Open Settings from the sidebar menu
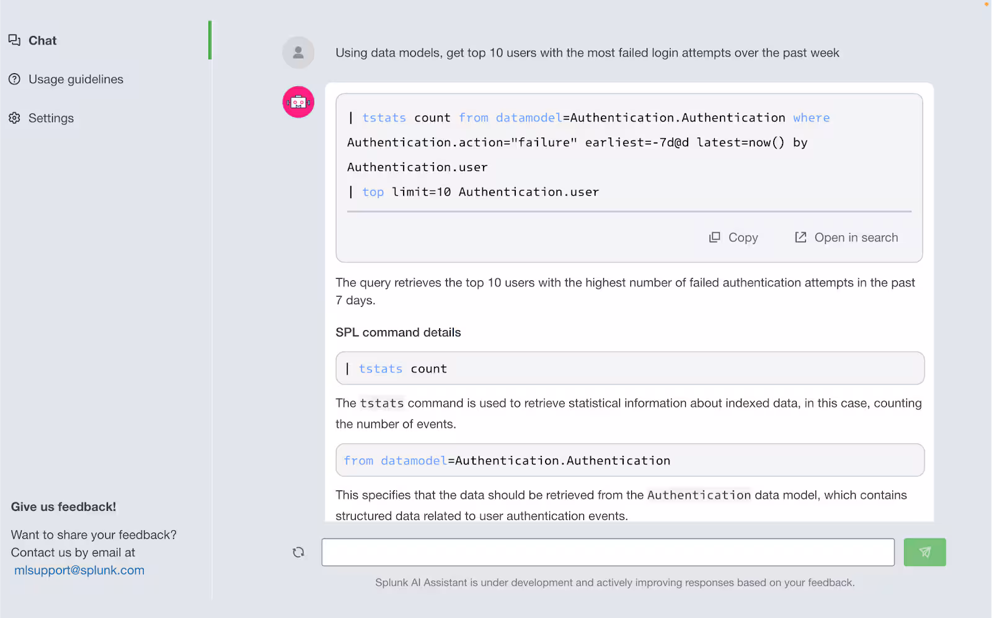Viewport: 992px width, 618px height. click(x=51, y=118)
